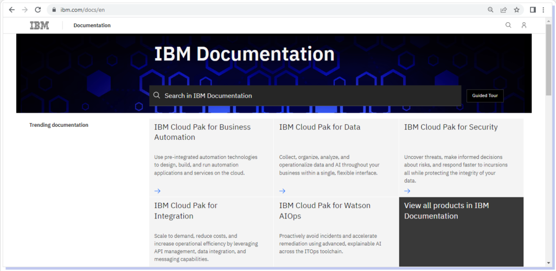The width and height of the screenshot is (556, 271).
Task: Open the browser side panel icon
Action: click(x=533, y=10)
